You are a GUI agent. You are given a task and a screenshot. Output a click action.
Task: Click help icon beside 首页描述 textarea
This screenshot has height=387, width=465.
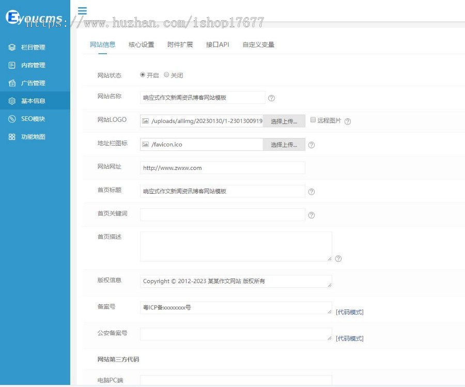338,258
